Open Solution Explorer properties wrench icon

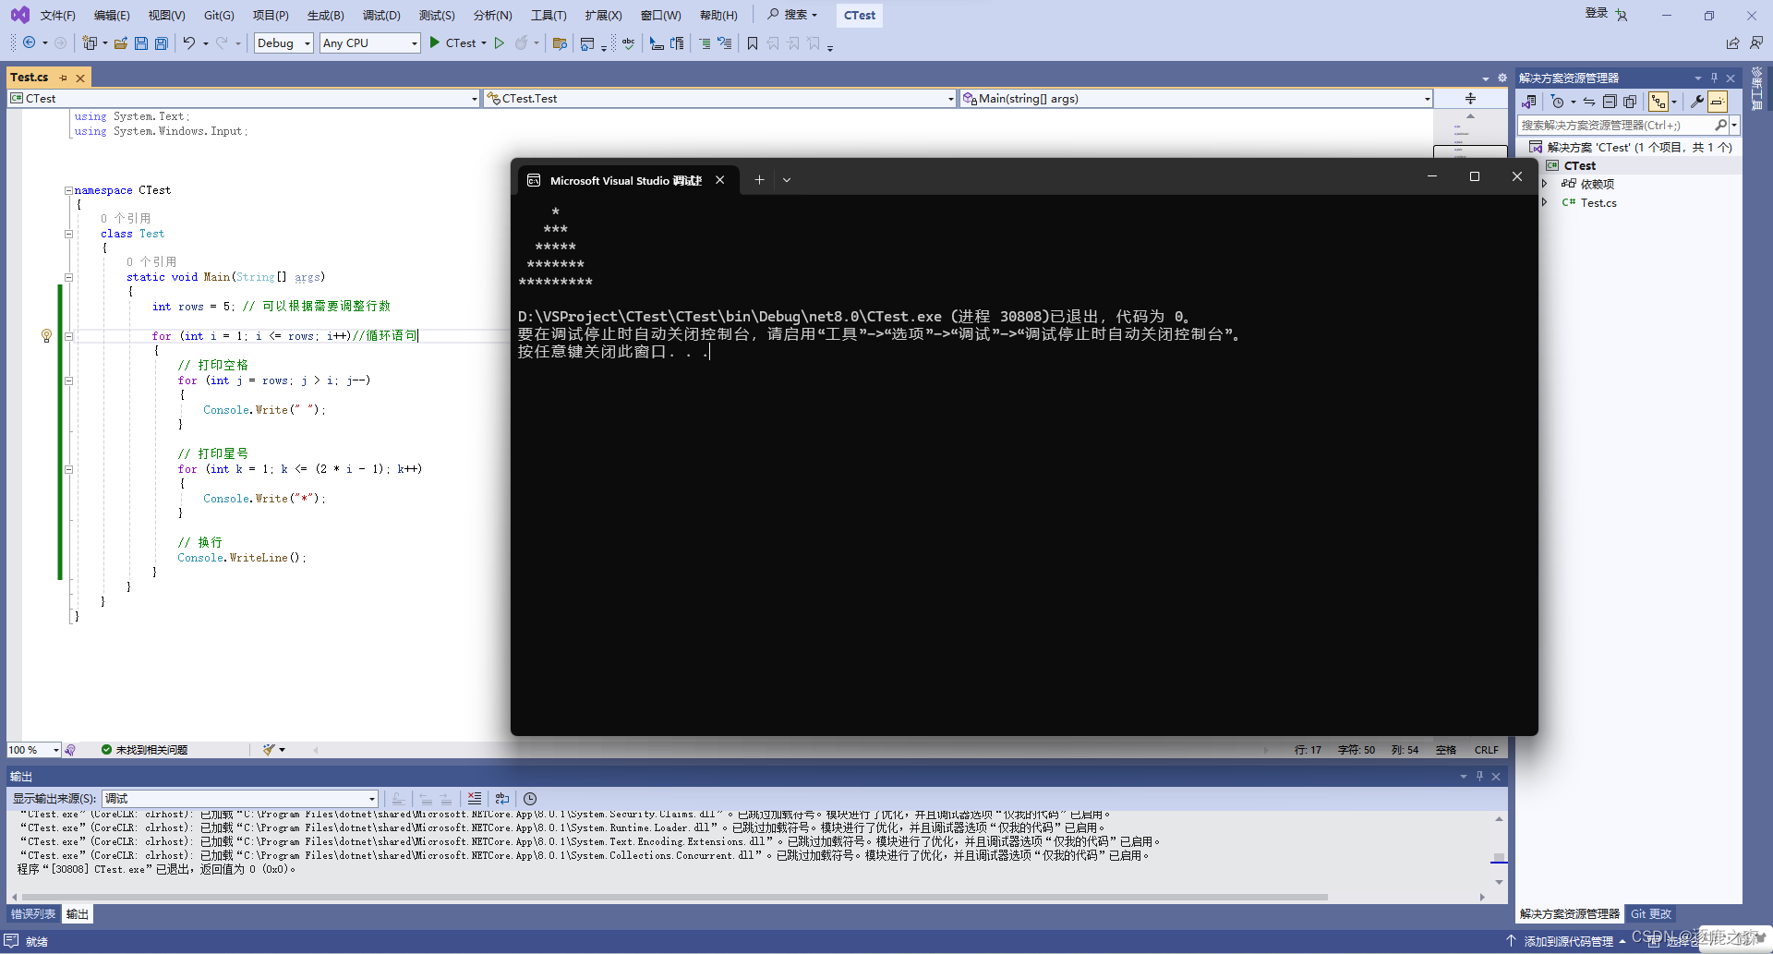coord(1696,102)
